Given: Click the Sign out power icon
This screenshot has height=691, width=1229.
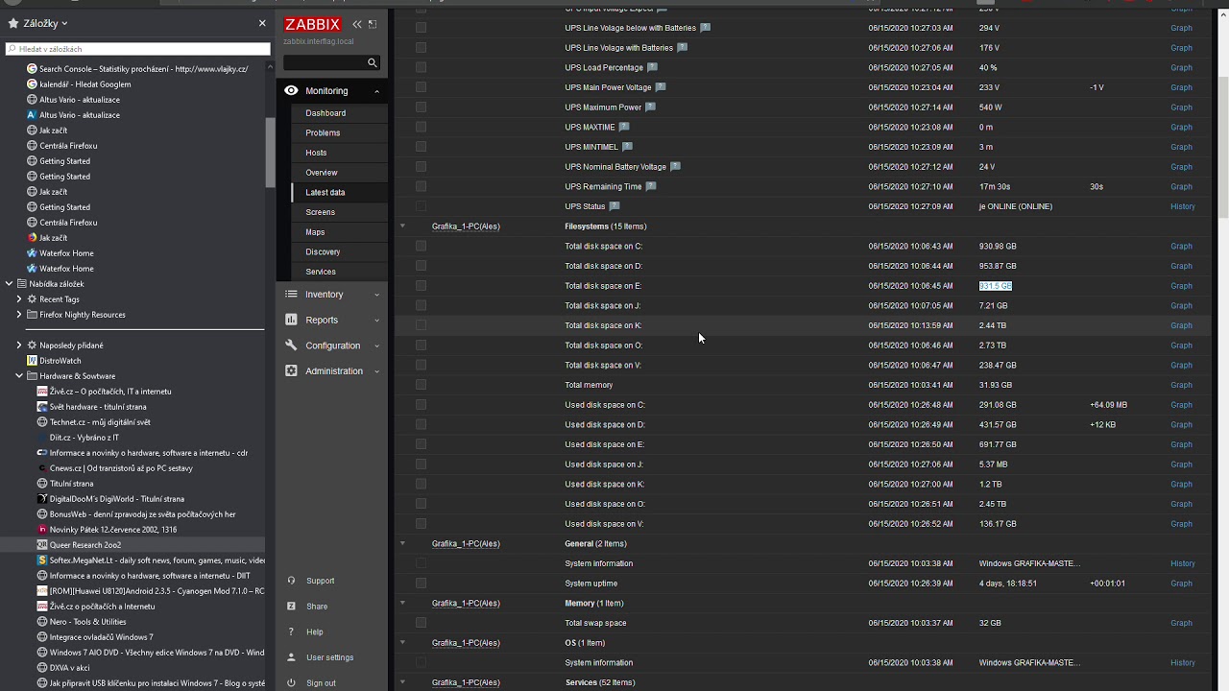Looking at the screenshot, I should 291,683.
